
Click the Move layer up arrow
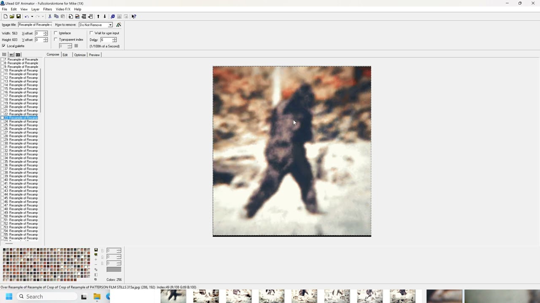point(98,16)
